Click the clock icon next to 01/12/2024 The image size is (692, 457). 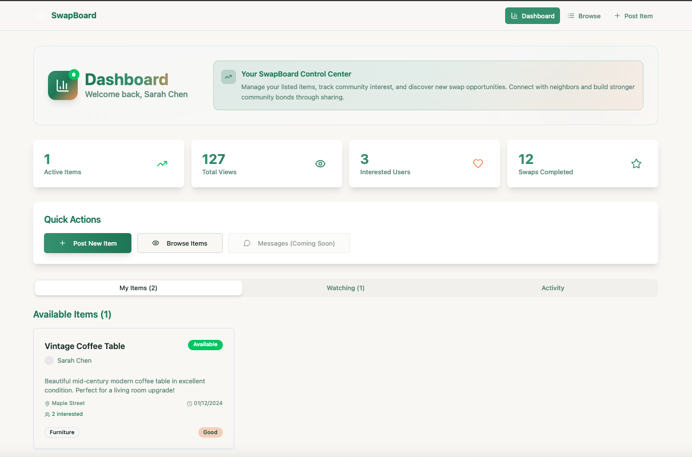pyautogui.click(x=189, y=403)
